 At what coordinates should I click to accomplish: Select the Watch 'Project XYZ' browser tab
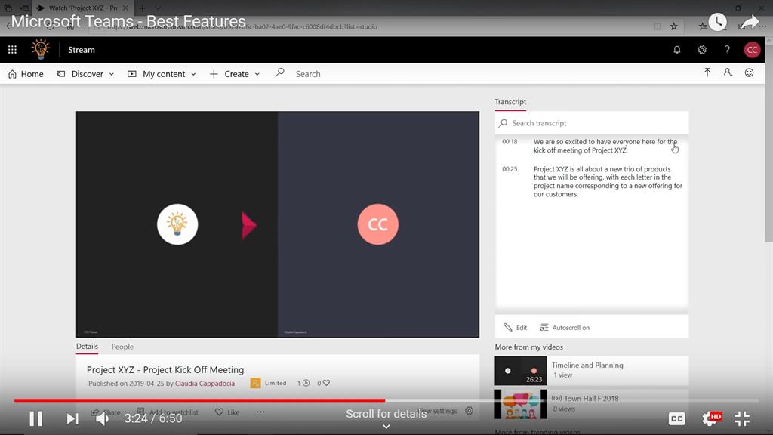click(x=83, y=8)
